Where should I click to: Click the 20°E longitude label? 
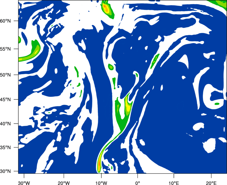pos(211,183)
